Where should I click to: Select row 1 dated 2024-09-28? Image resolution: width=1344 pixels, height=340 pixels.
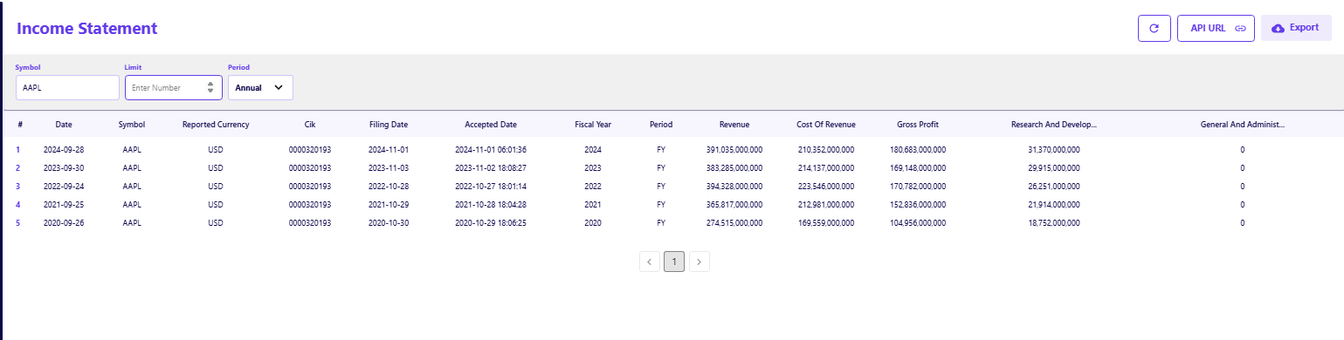click(672, 149)
